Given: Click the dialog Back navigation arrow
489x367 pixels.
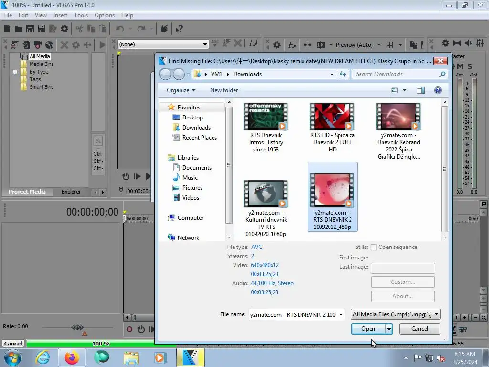Looking at the screenshot, I should pos(165,74).
